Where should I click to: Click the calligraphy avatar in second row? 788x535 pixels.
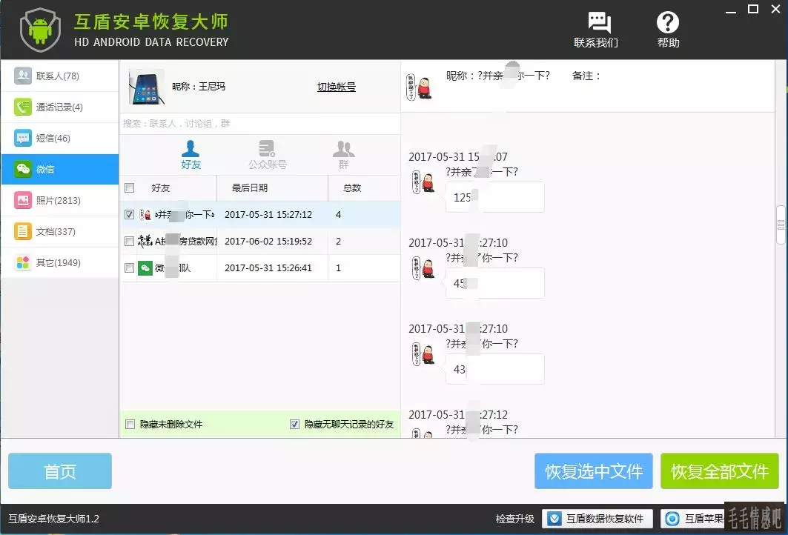[145, 241]
